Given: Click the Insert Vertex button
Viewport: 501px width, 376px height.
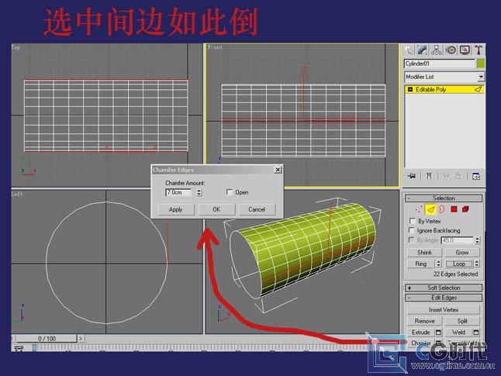Looking at the screenshot, I should tap(444, 309).
